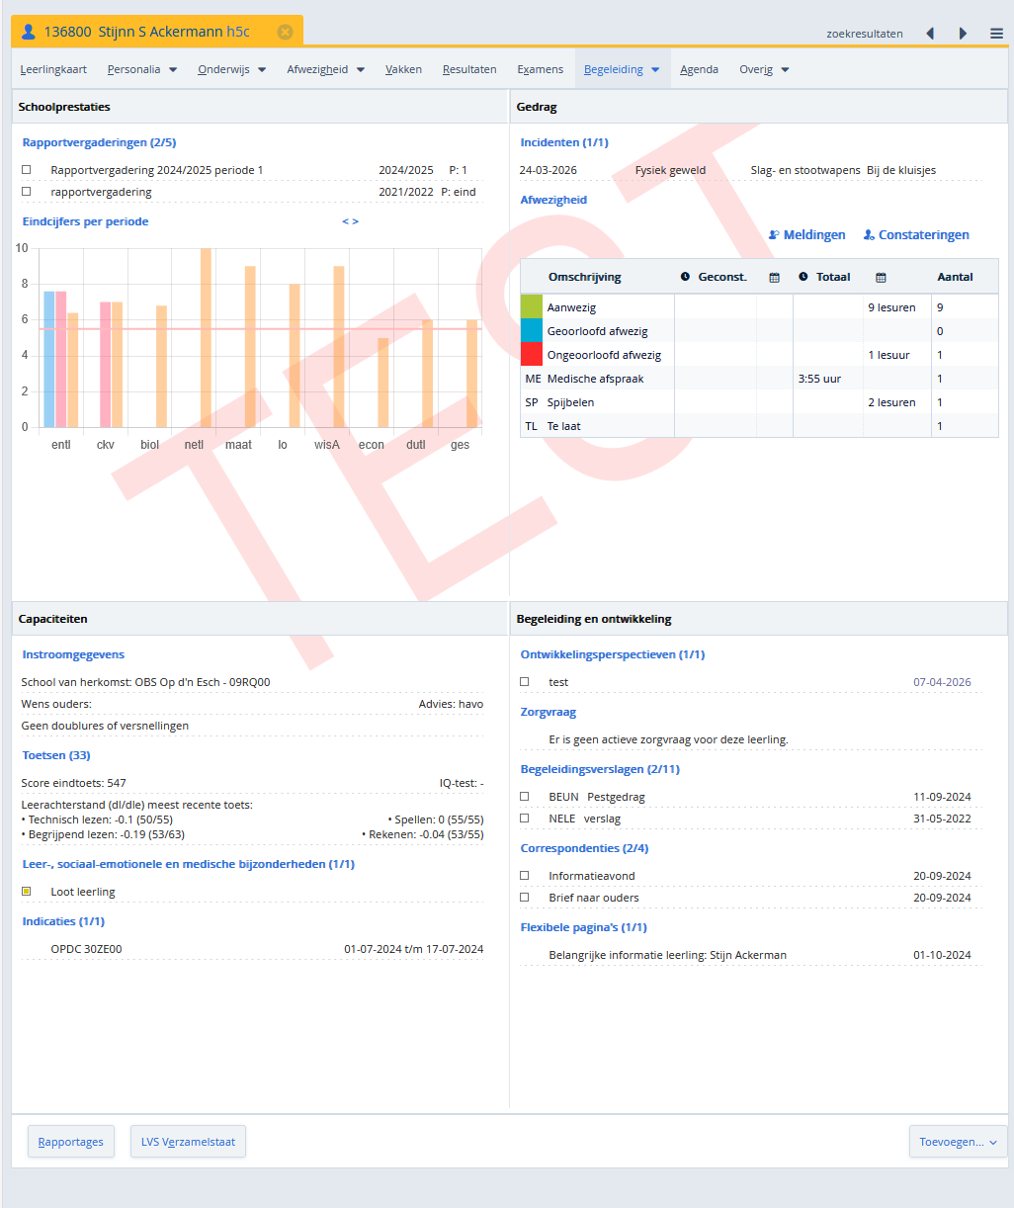1014x1208 pixels.
Task: Click the red Ongeoorloofd afwezig color swatch
Action: pyautogui.click(x=532, y=354)
